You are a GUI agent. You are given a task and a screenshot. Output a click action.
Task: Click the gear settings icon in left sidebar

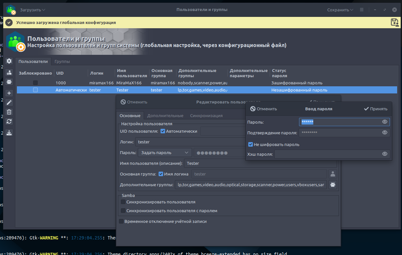click(x=9, y=61)
